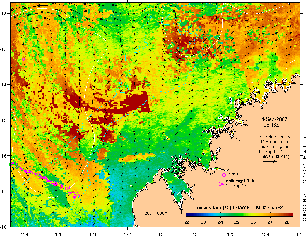The width and height of the screenshot is (307, 237).
Task: Click the '-16' latitude axis label
Action: pos(3,156)
